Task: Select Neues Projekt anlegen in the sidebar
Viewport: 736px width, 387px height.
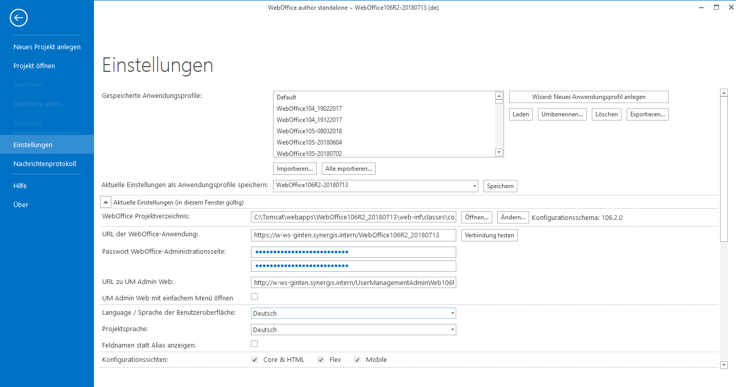Action: pyautogui.click(x=47, y=47)
